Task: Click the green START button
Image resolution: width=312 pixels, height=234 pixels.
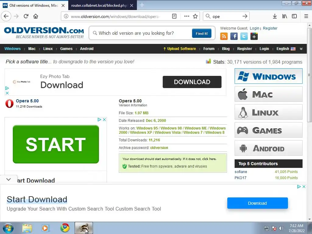Action: pos(56,144)
